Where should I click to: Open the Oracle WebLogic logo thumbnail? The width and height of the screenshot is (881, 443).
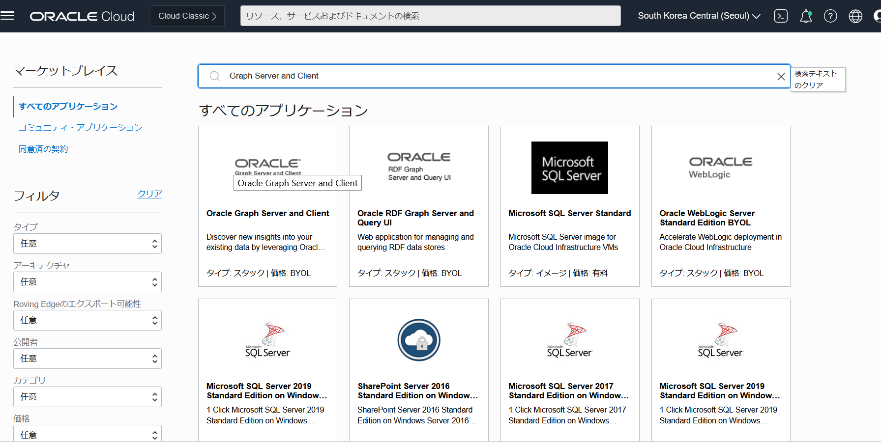coord(721,167)
